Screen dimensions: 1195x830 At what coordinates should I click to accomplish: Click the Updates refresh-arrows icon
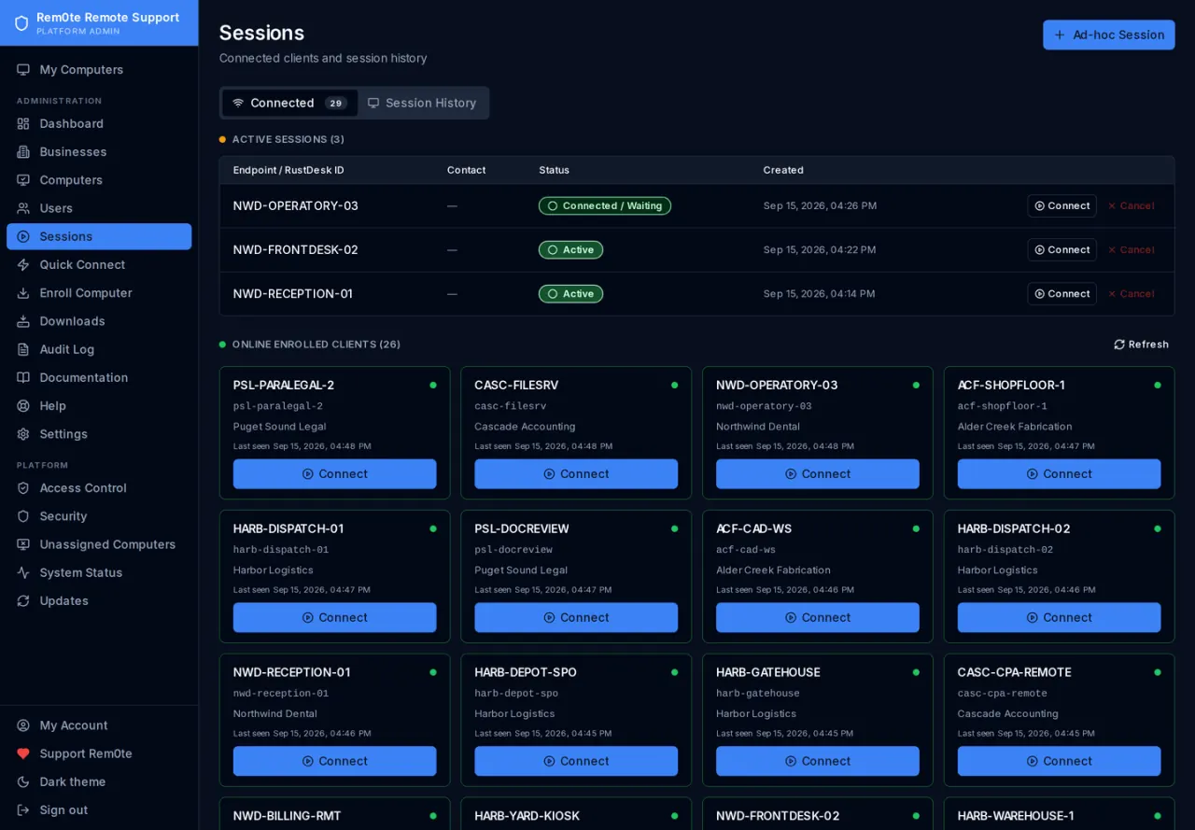click(23, 601)
